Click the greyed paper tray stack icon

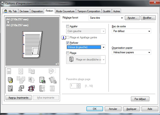point(9,71)
